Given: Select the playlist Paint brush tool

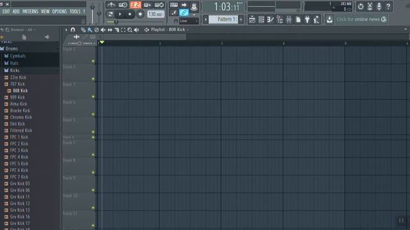Looking at the screenshot, I should 90,30.
